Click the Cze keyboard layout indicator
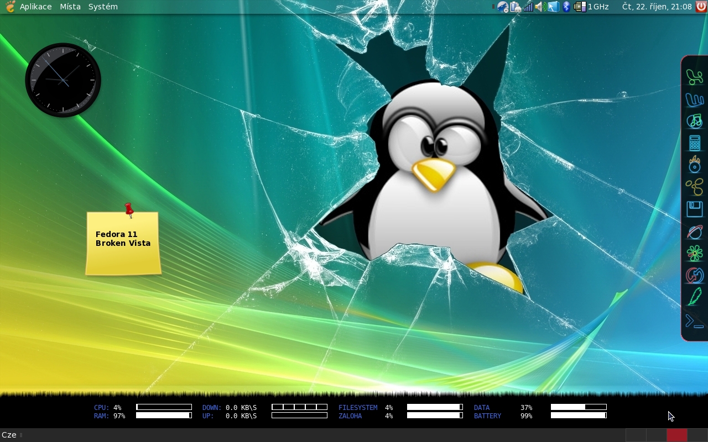Screen dimensions: 708x442 coord(9,435)
